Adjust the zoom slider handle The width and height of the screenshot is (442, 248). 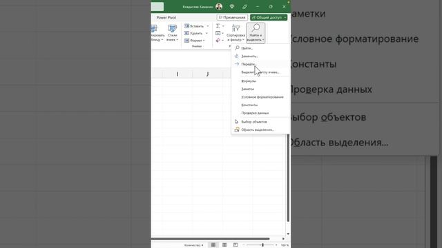[262, 245]
